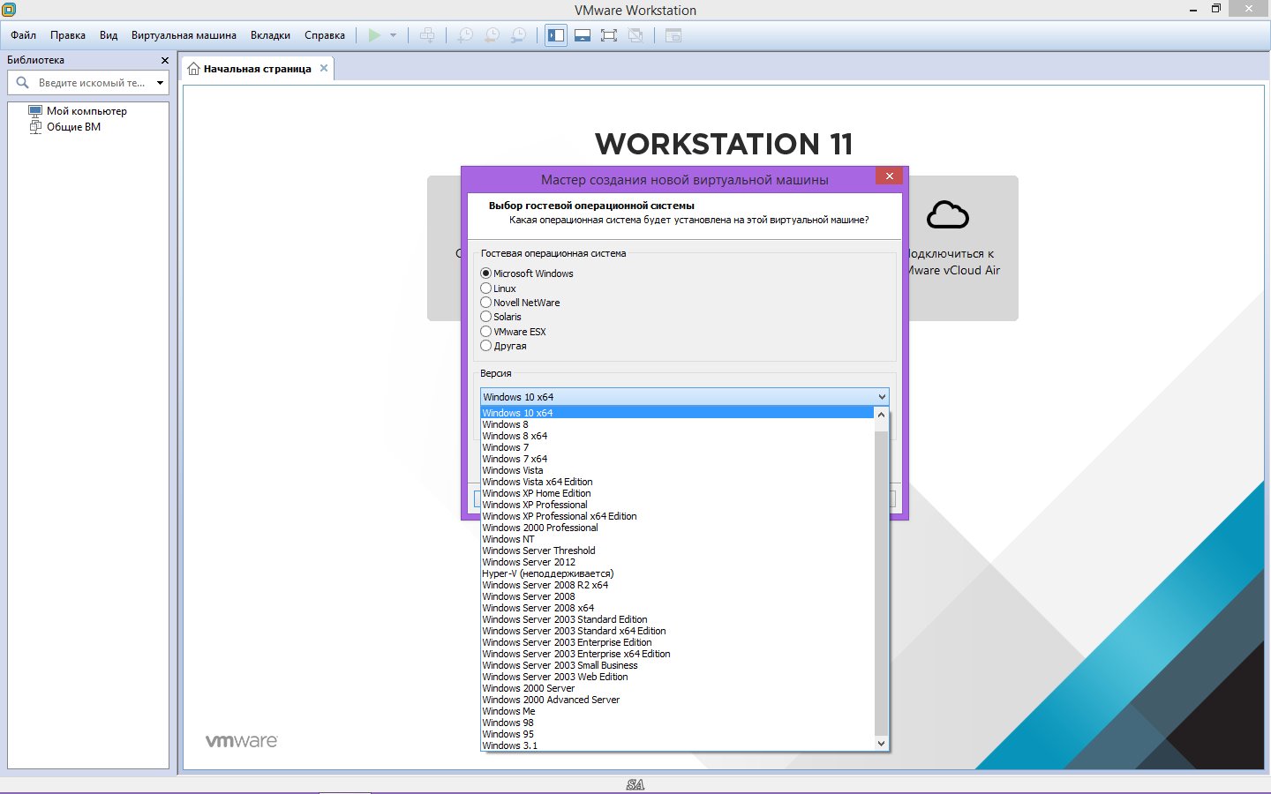The image size is (1271, 794).
Task: Choose Windows 2000 Advanced Server
Action: (x=677, y=700)
